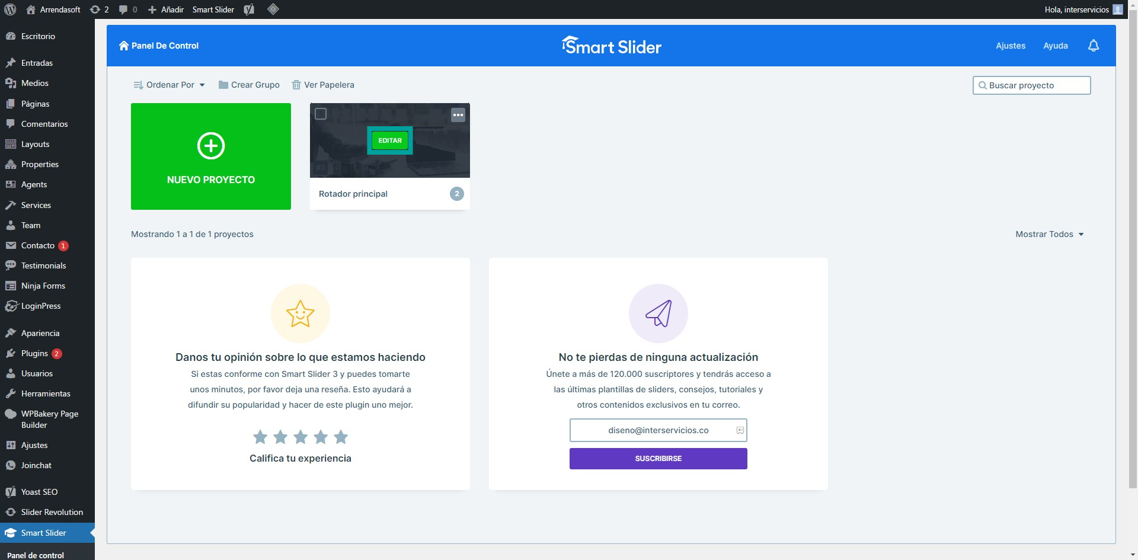Open Apariencia in the sidebar

[x=47, y=333]
